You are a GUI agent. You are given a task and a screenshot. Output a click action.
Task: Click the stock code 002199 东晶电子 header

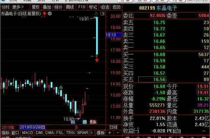coord(158,8)
